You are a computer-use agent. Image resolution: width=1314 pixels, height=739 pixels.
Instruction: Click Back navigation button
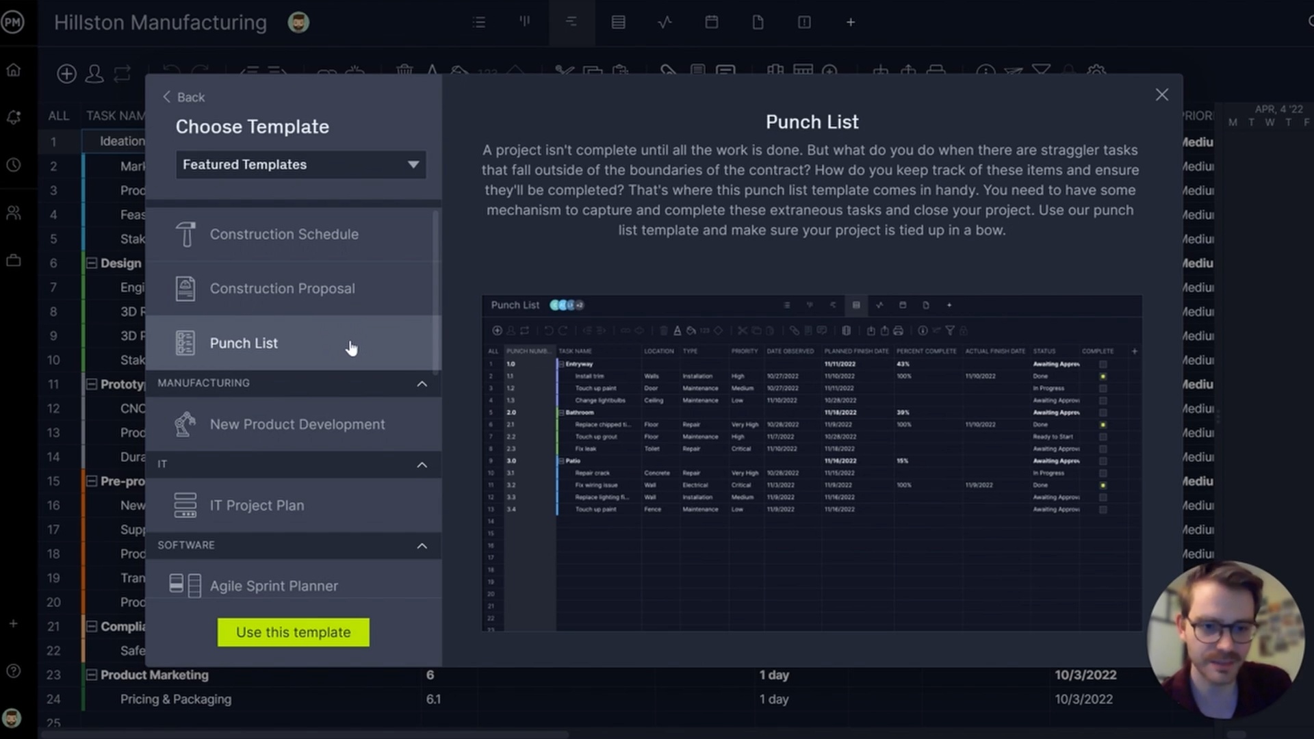coord(182,96)
